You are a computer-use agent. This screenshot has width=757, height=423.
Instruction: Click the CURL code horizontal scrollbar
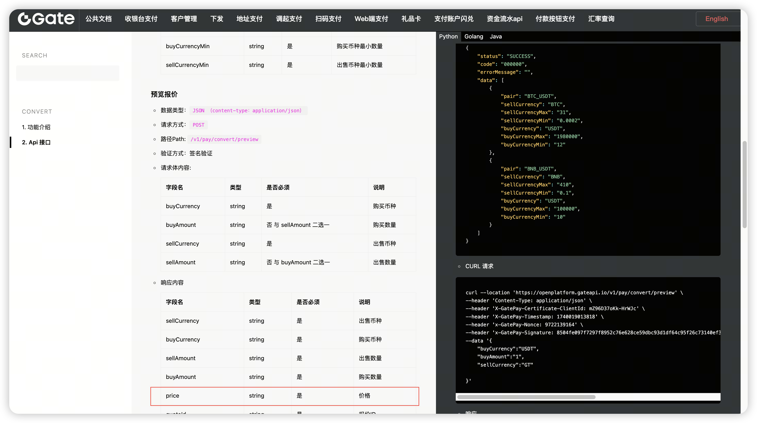[526, 397]
